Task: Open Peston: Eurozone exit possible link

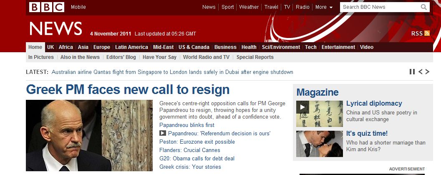Action: click(197, 142)
